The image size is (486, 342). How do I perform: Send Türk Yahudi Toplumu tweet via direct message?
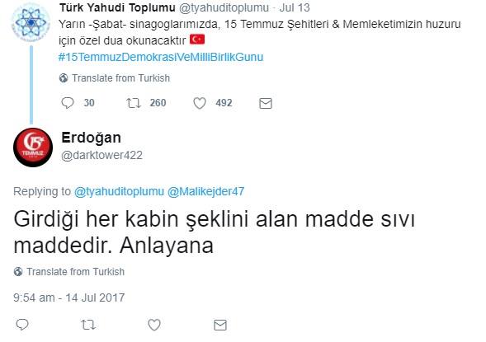pos(266,103)
